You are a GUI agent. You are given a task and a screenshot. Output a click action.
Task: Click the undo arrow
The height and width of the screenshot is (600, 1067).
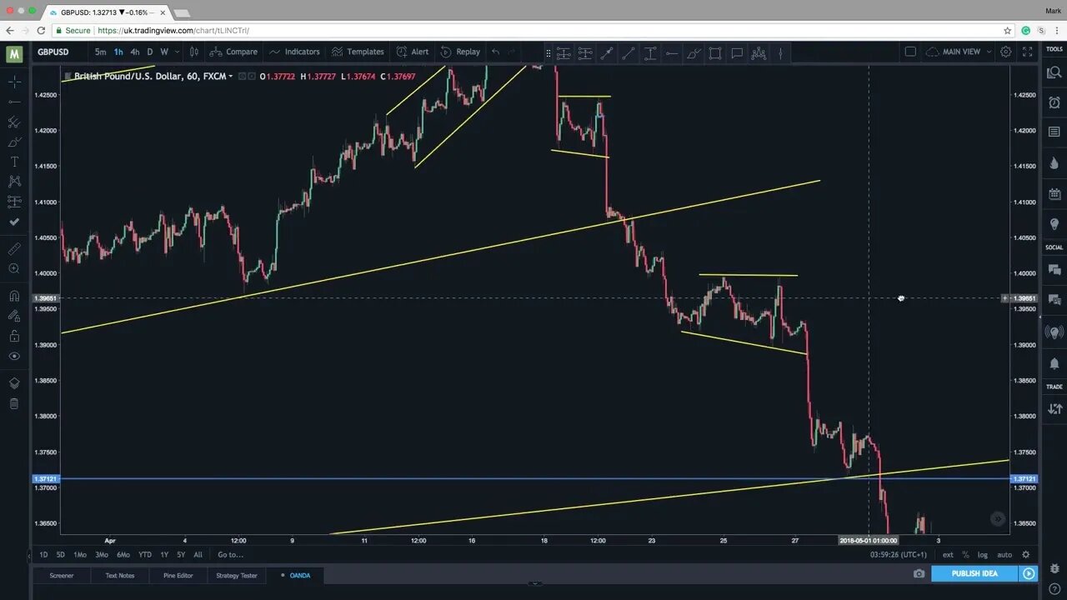click(495, 52)
